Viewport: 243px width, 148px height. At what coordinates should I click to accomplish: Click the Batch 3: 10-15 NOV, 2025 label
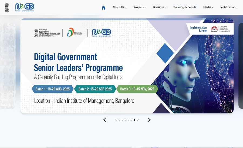[x=137, y=89]
